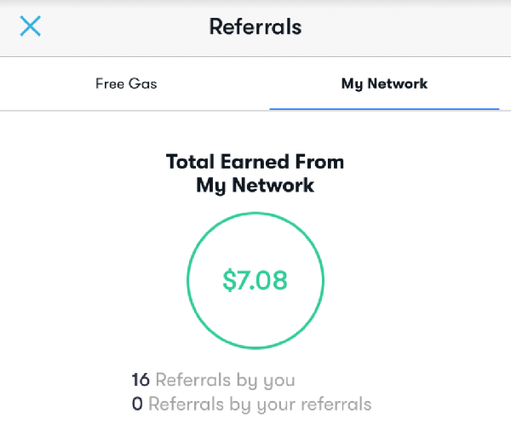The width and height of the screenshot is (511, 436).
Task: Click the number 16 referral count
Action: point(141,380)
